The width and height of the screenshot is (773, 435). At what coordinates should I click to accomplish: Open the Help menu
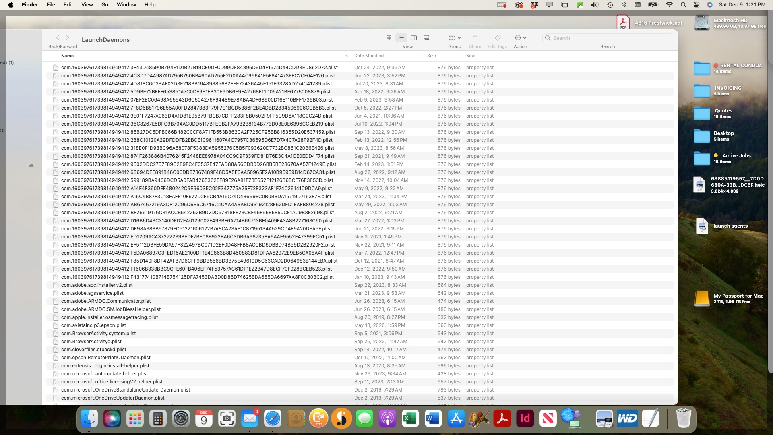point(150,5)
